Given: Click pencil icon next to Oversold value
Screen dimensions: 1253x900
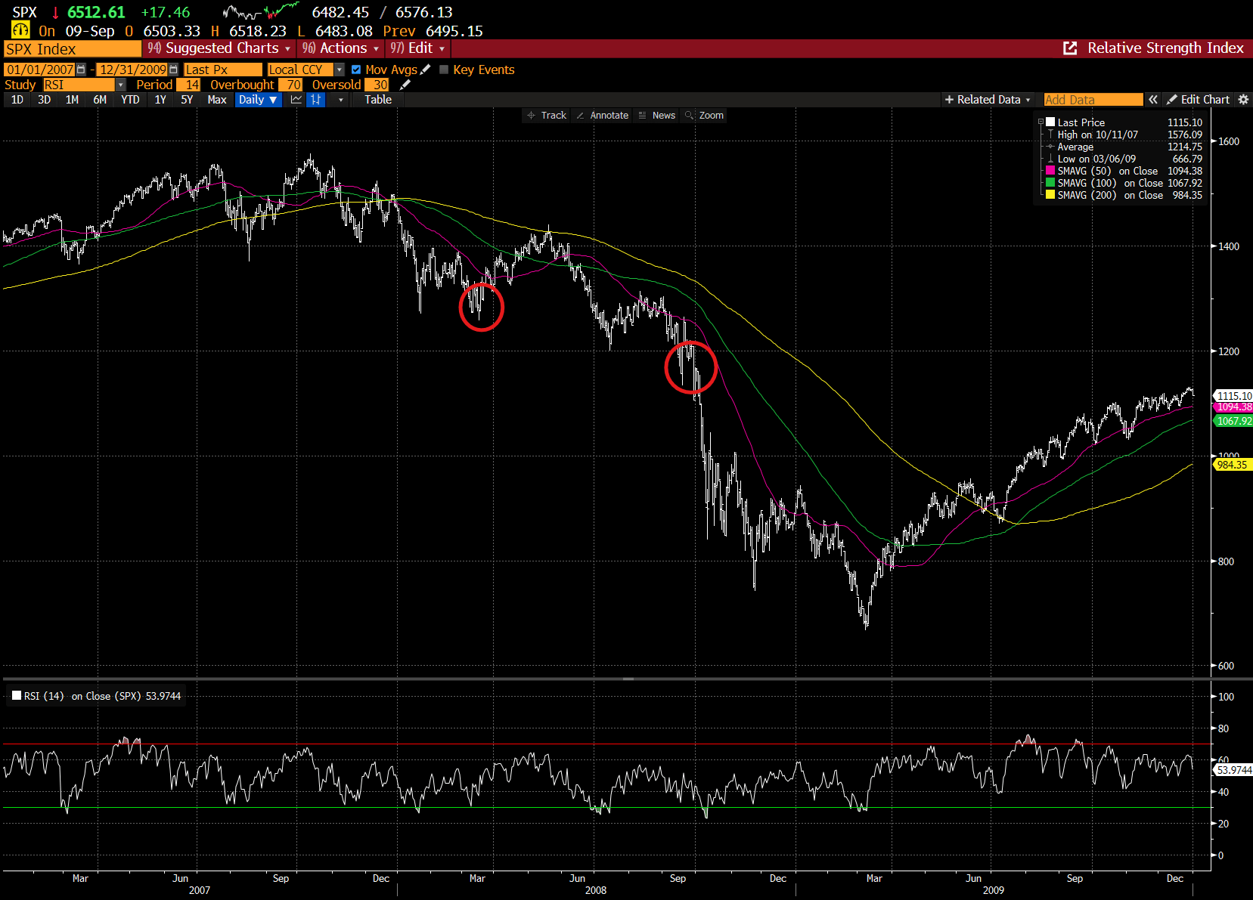Looking at the screenshot, I should (405, 85).
